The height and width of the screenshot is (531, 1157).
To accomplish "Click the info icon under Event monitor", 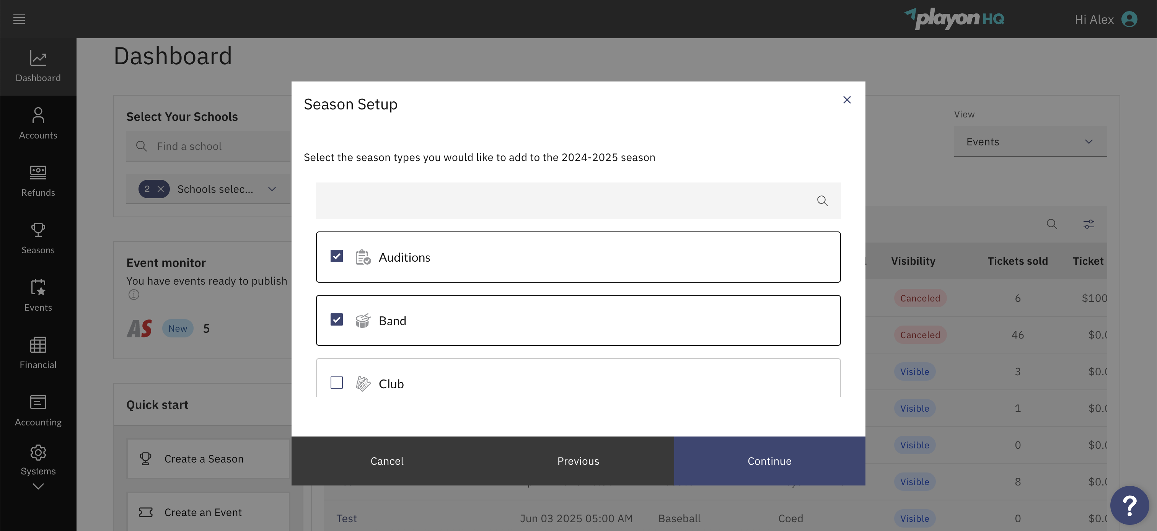I will pos(134,295).
